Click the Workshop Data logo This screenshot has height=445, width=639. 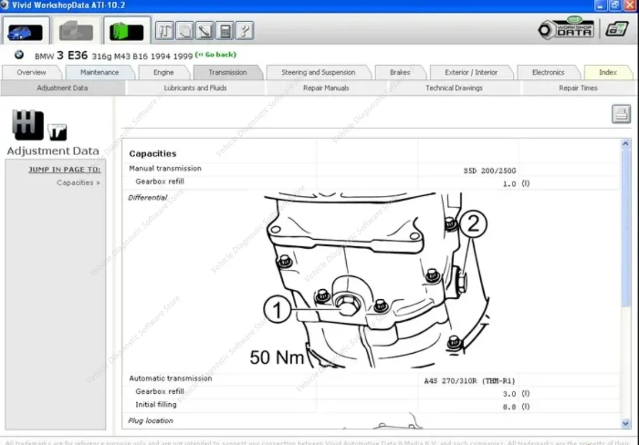[565, 29]
